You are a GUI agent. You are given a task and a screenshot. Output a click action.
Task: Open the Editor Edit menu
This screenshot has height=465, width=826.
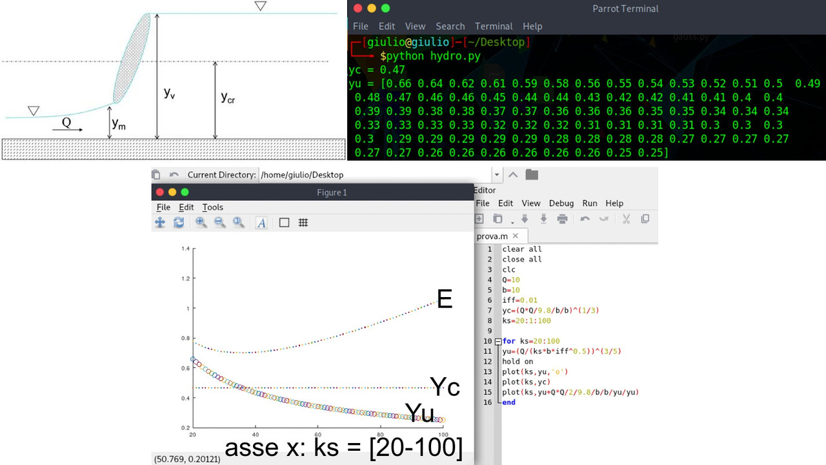click(x=505, y=203)
